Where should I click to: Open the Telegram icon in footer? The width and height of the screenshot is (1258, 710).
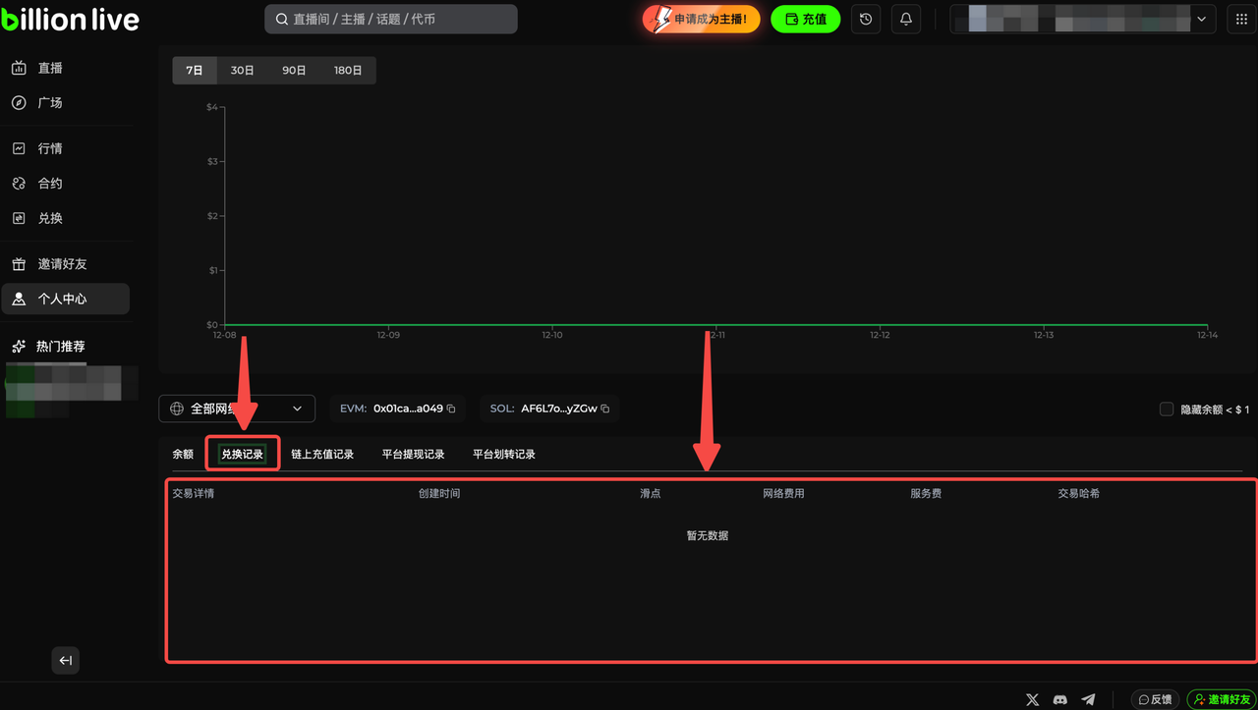pyautogui.click(x=1088, y=699)
